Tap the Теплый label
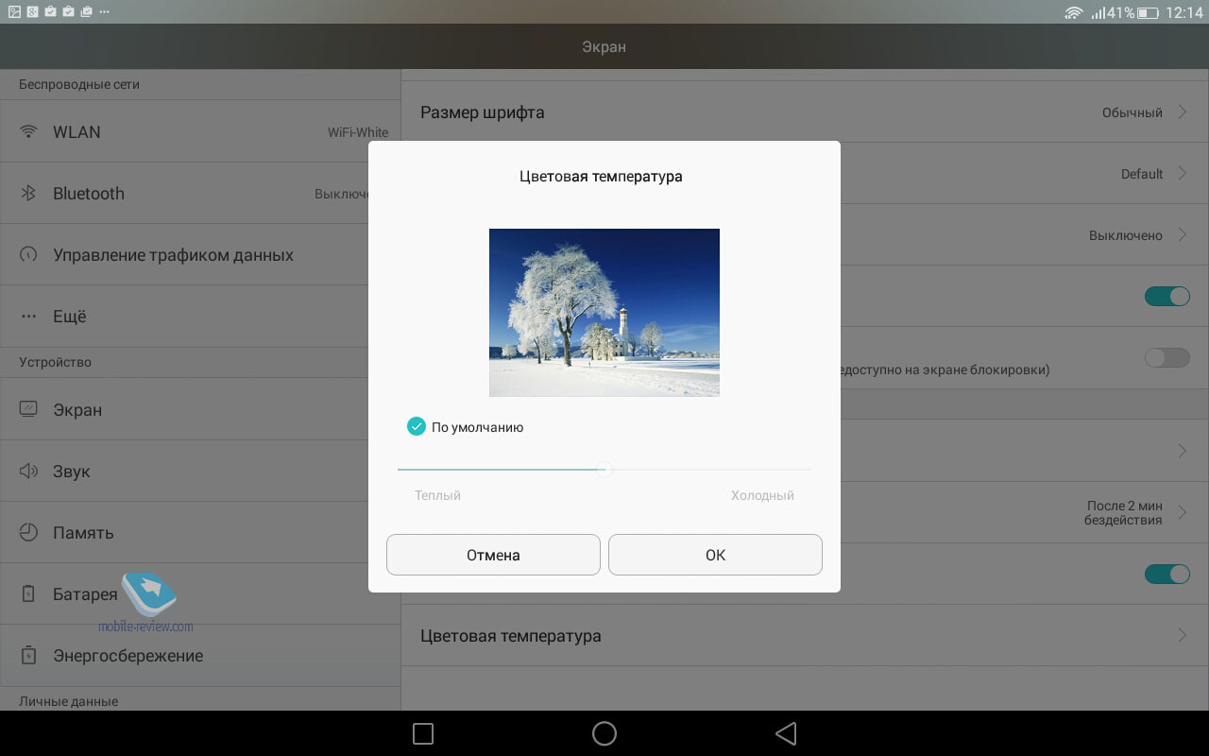Viewport: 1209px width, 756px height. pyautogui.click(x=437, y=495)
